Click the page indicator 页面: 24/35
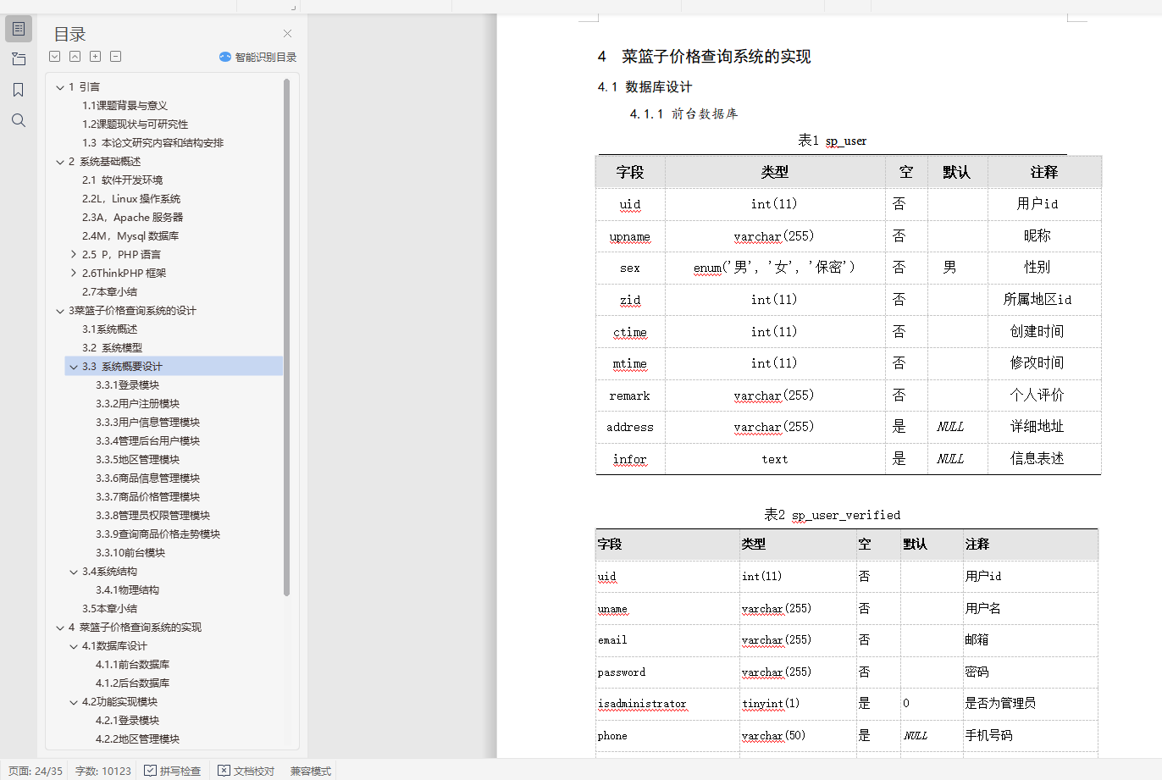Viewport: 1162px width, 780px height. point(36,771)
